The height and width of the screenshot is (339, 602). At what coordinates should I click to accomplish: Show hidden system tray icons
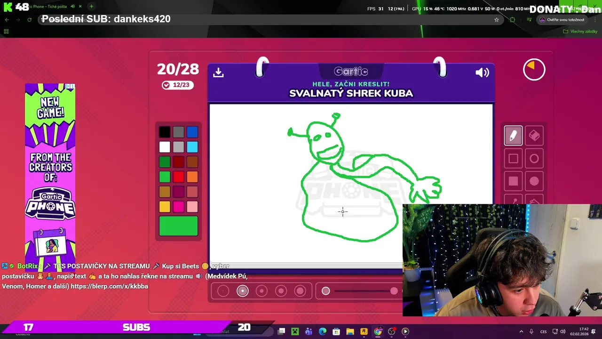[x=521, y=331]
